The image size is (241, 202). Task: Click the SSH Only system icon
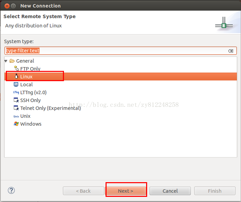(16, 100)
